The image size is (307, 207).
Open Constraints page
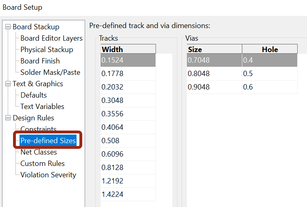[38, 129]
